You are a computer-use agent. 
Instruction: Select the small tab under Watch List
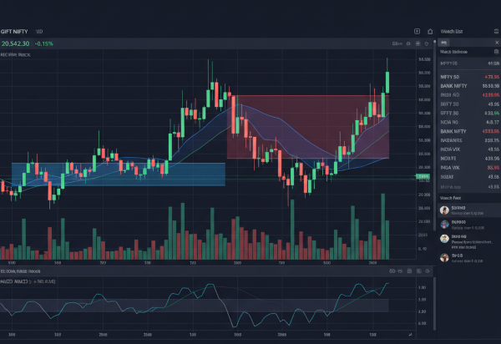pyautogui.click(x=444, y=43)
